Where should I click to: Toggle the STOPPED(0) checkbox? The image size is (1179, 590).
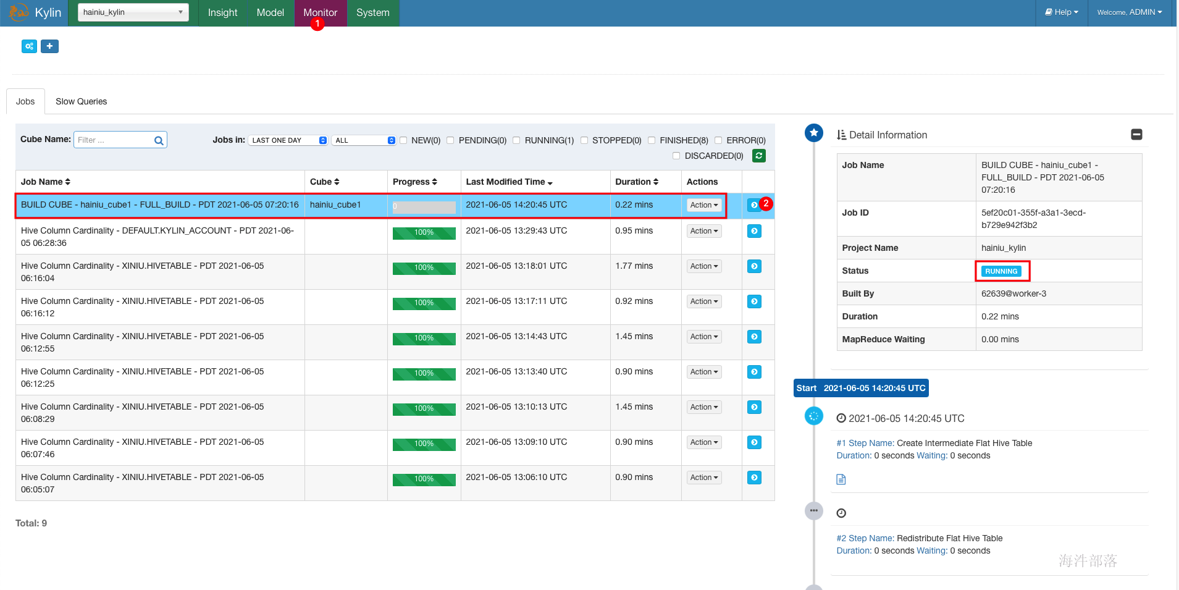click(584, 140)
